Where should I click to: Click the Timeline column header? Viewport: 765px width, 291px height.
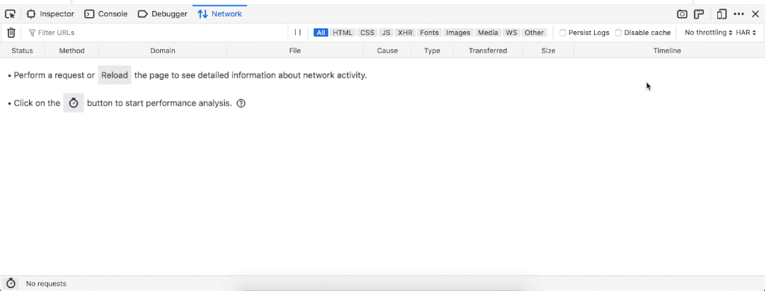[667, 51]
